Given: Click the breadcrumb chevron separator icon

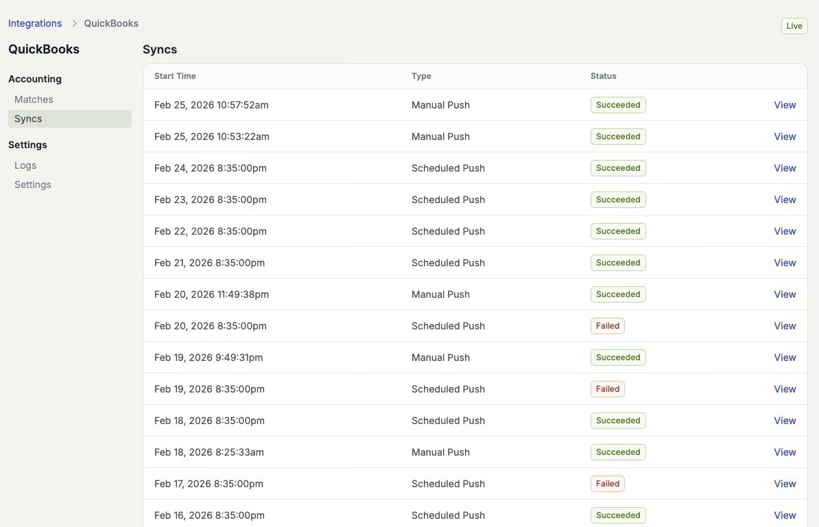Looking at the screenshot, I should click(74, 23).
